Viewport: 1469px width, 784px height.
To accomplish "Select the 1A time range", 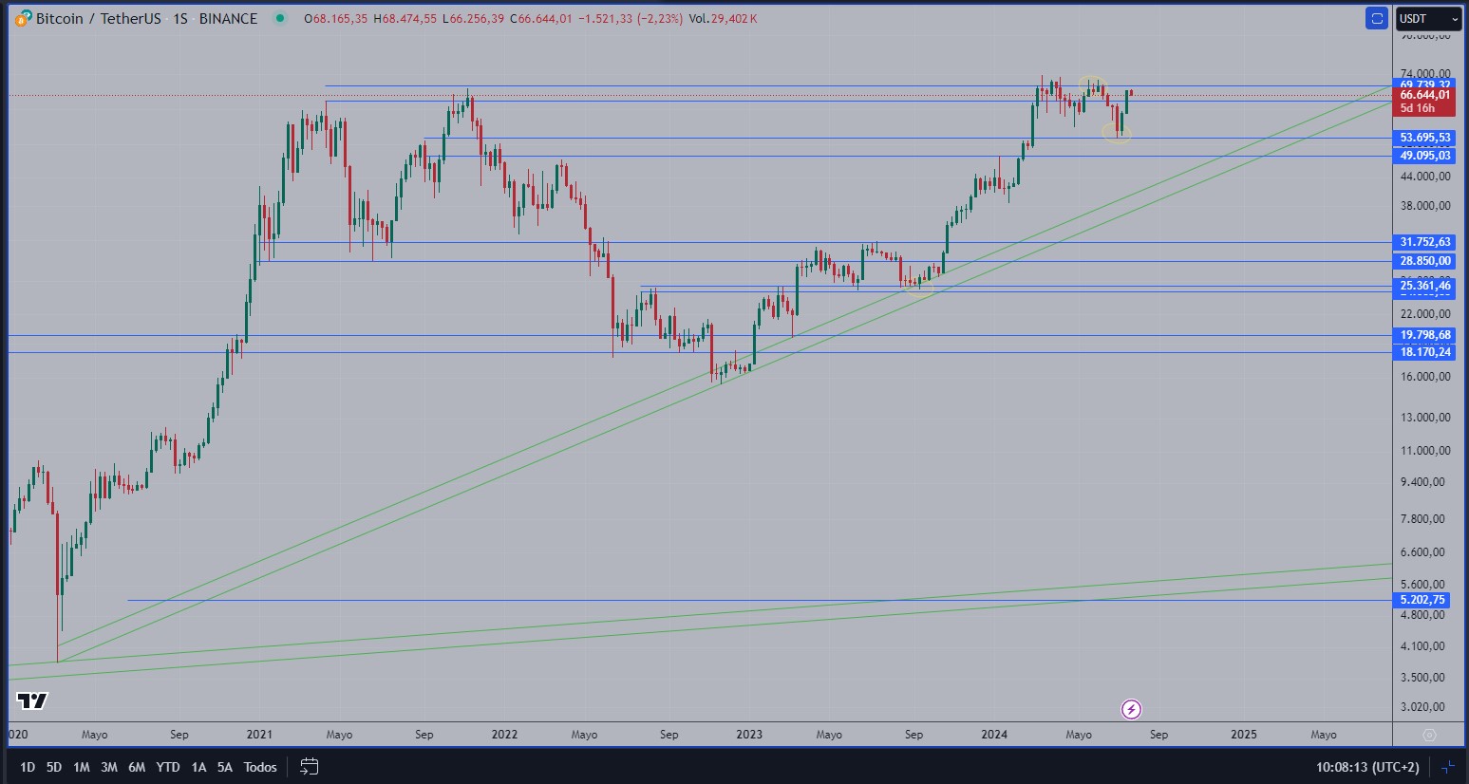I will click(x=198, y=767).
